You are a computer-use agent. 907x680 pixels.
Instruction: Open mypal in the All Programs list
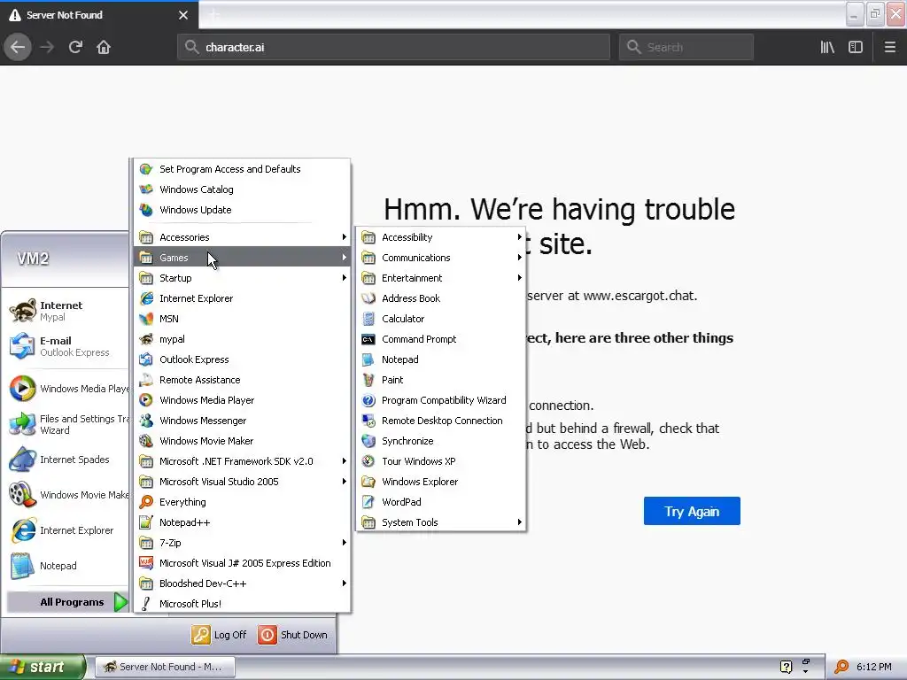(242, 339)
